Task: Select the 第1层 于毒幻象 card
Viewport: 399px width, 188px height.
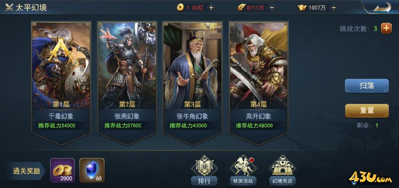Action: tap(61, 83)
